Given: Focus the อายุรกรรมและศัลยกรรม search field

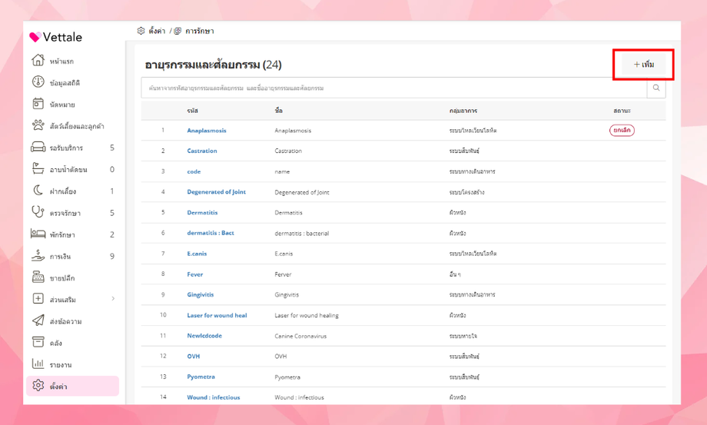Looking at the screenshot, I should pyautogui.click(x=393, y=88).
